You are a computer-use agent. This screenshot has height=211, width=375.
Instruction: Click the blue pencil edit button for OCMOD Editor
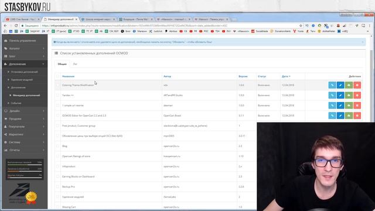pos(340,115)
